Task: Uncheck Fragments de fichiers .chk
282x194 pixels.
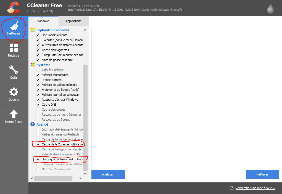Action: [38, 90]
